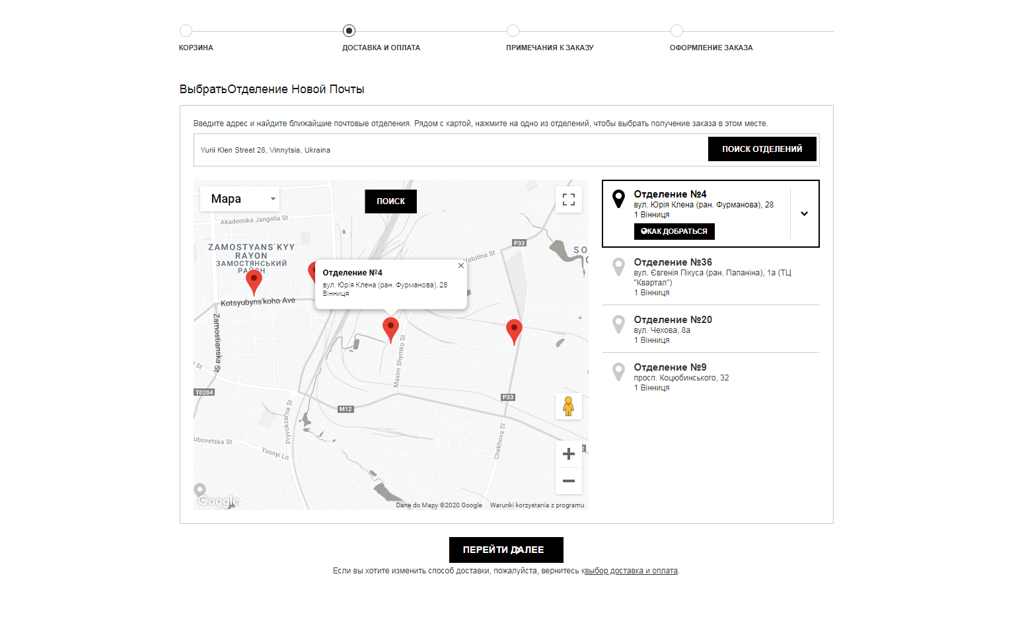Click the red map pin on Chekhova Street
Viewport: 1020px width, 619px height.
[514, 330]
